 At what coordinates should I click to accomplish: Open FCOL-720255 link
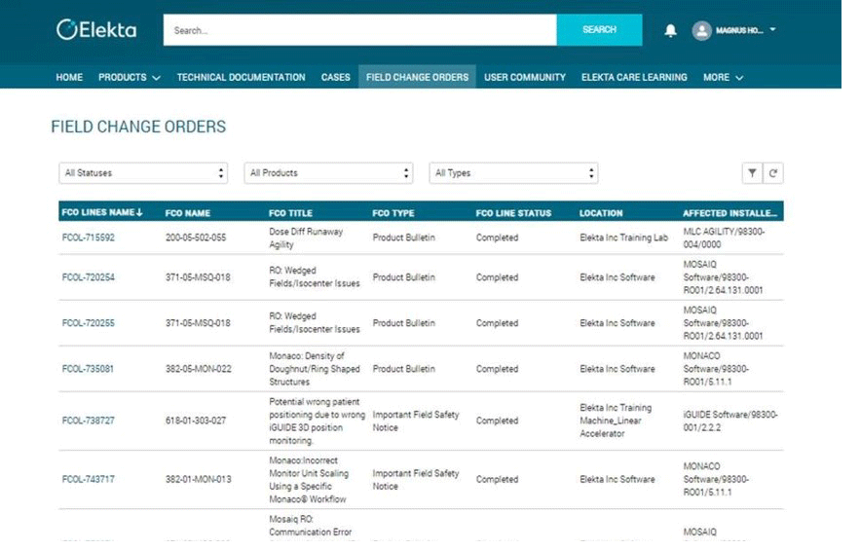point(89,323)
